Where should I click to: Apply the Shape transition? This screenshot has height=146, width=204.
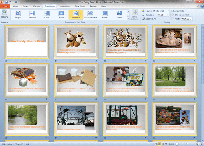point(18,15)
